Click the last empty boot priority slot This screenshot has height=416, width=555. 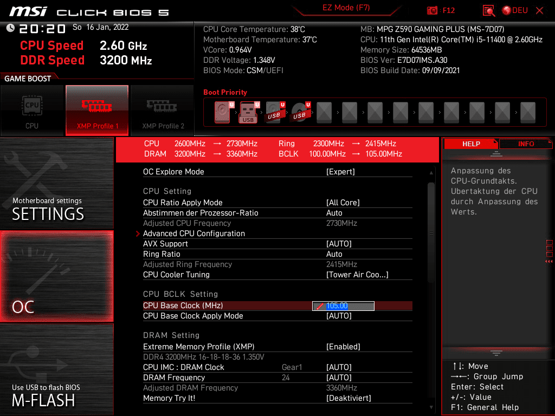(x=528, y=113)
